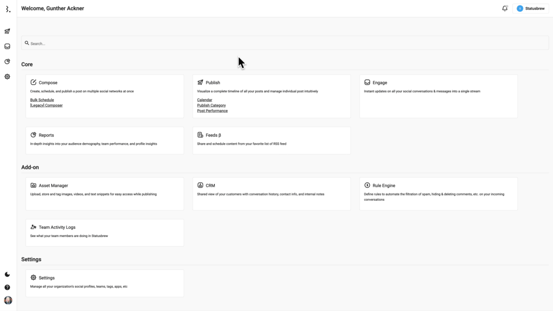
Task: Open the Team Activity Logs card
Action: (x=104, y=232)
